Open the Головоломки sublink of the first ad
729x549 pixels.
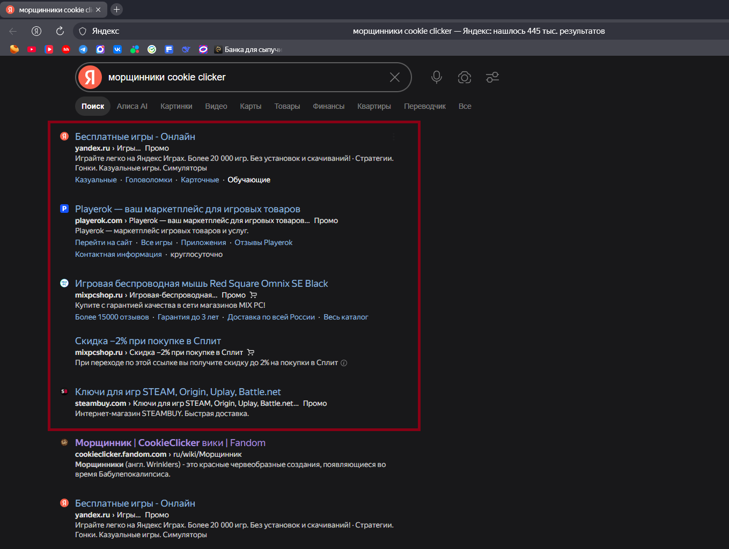coord(149,180)
